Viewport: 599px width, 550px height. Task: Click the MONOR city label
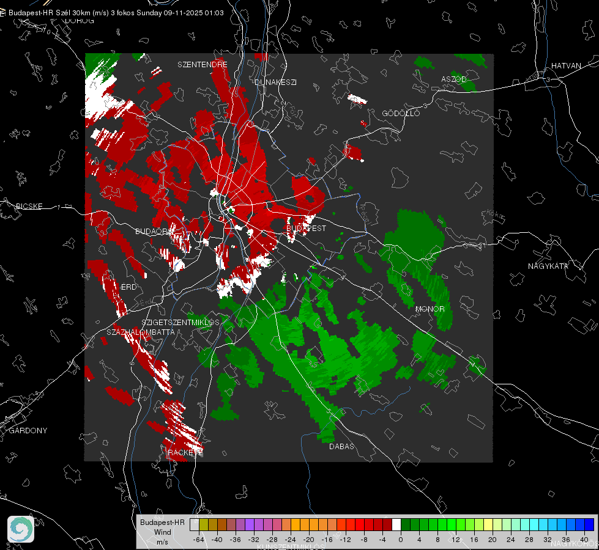(430, 309)
